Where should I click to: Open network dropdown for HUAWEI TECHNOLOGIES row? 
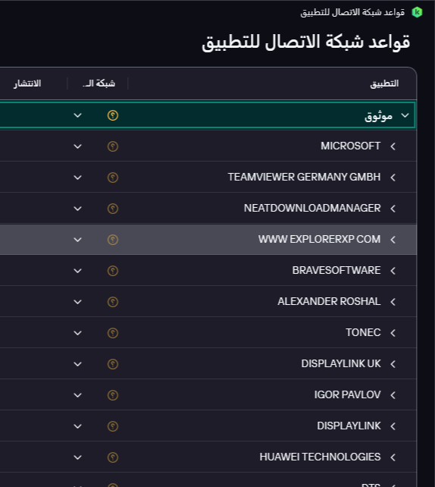(77, 457)
